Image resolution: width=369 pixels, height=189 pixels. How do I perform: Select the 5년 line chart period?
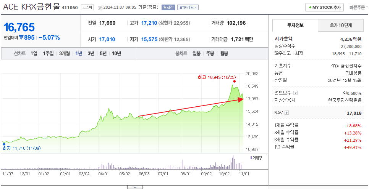pos(103,53)
